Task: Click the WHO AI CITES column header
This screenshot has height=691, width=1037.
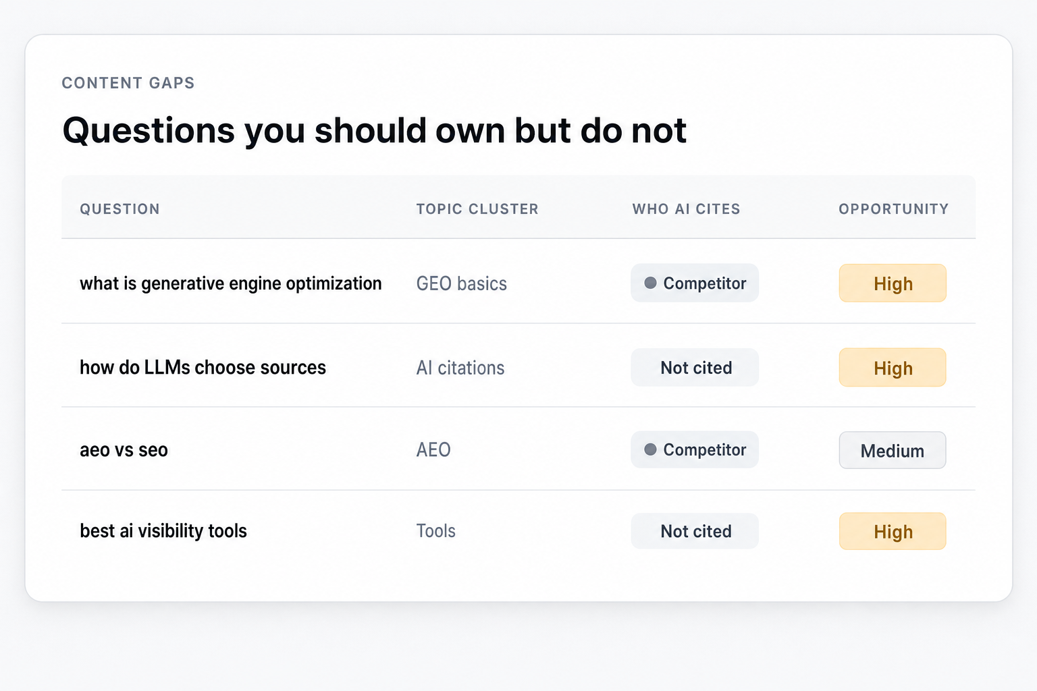Action: click(x=686, y=209)
